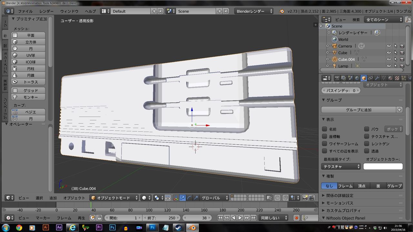
Task: Add a モンキー (monkey) mesh
Action: [x=28, y=97]
